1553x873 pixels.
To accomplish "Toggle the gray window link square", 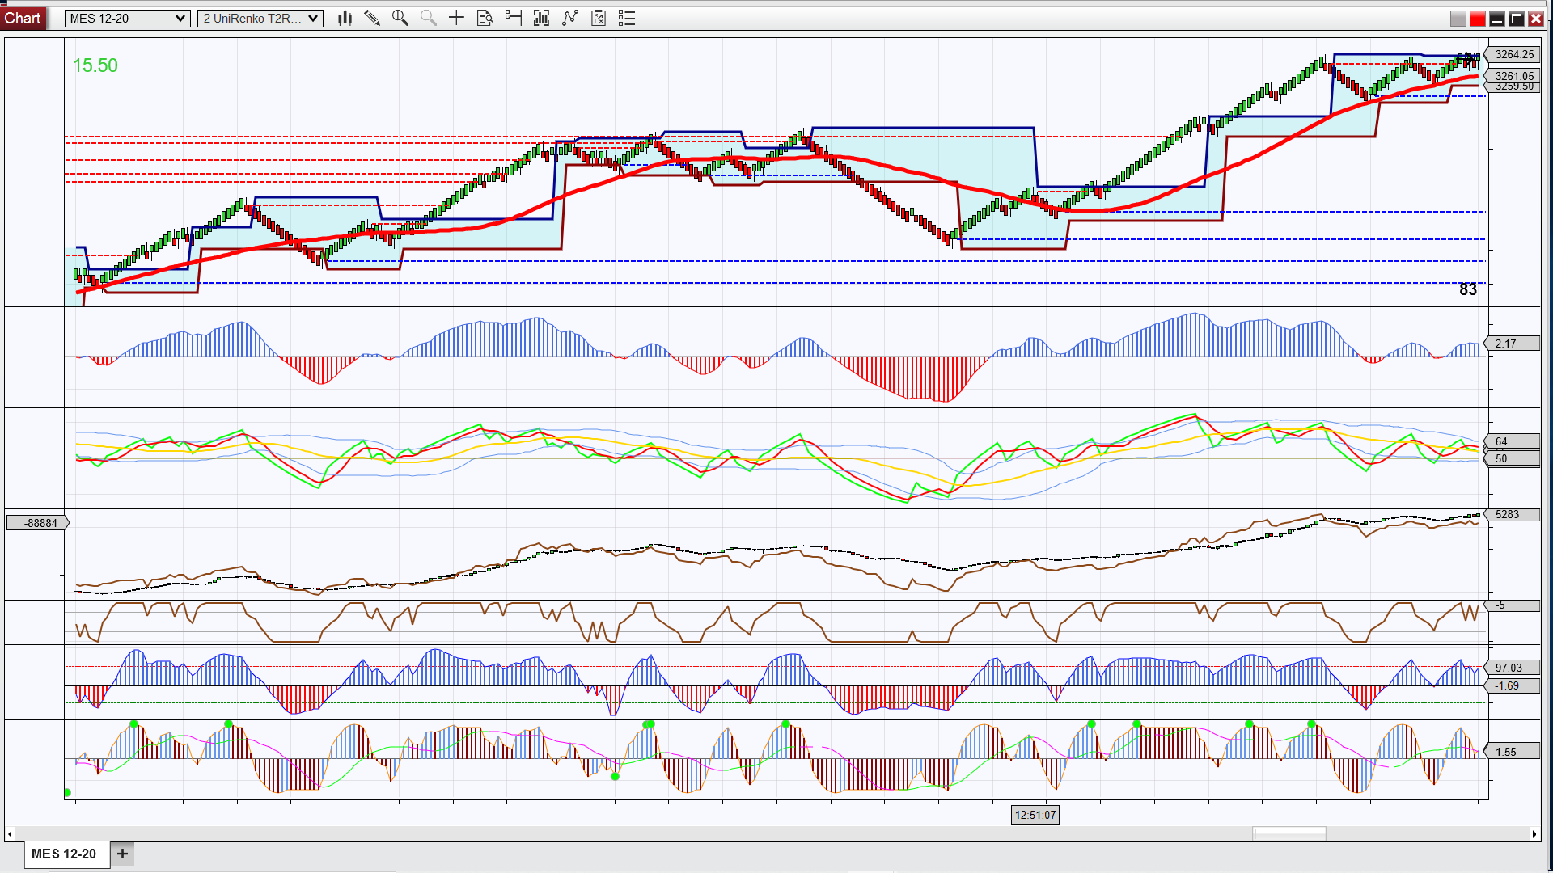I will (1458, 19).
